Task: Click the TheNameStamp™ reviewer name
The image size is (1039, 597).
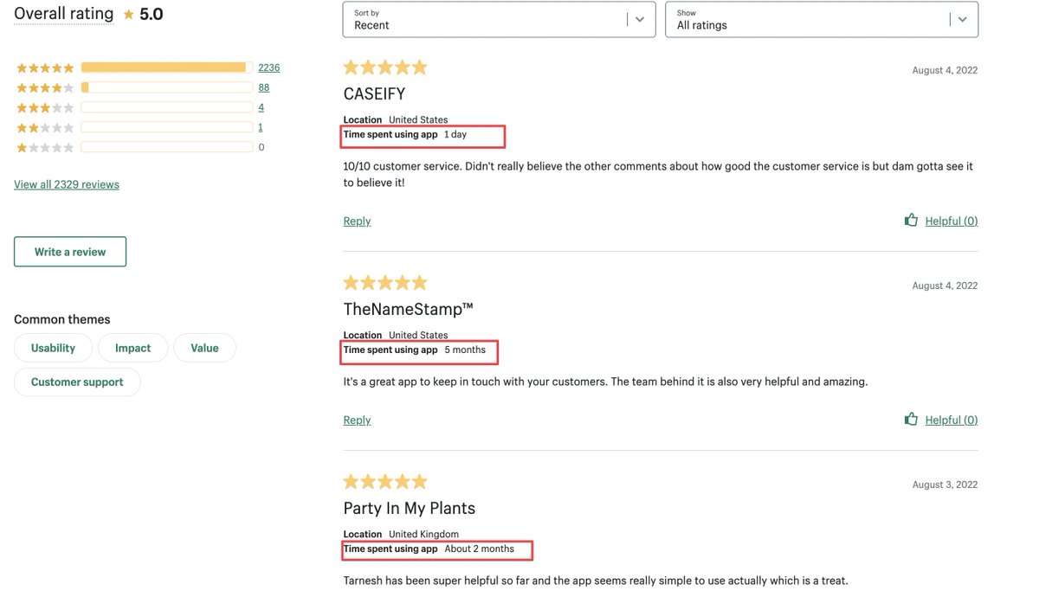Action: pyautogui.click(x=409, y=309)
